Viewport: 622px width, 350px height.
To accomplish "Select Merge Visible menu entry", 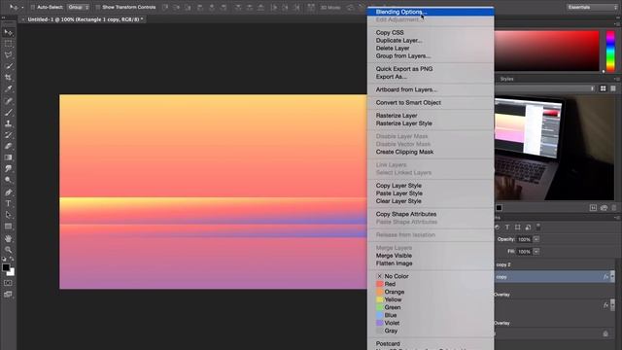I will 431,256.
